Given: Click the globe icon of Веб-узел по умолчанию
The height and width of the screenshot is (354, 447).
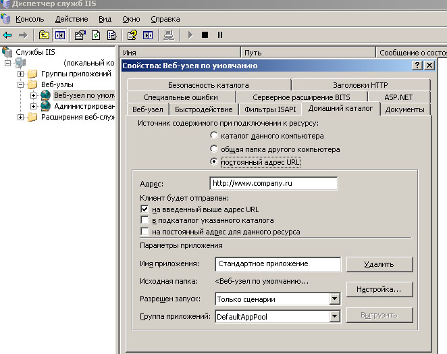Looking at the screenshot, I should pyautogui.click(x=46, y=95).
